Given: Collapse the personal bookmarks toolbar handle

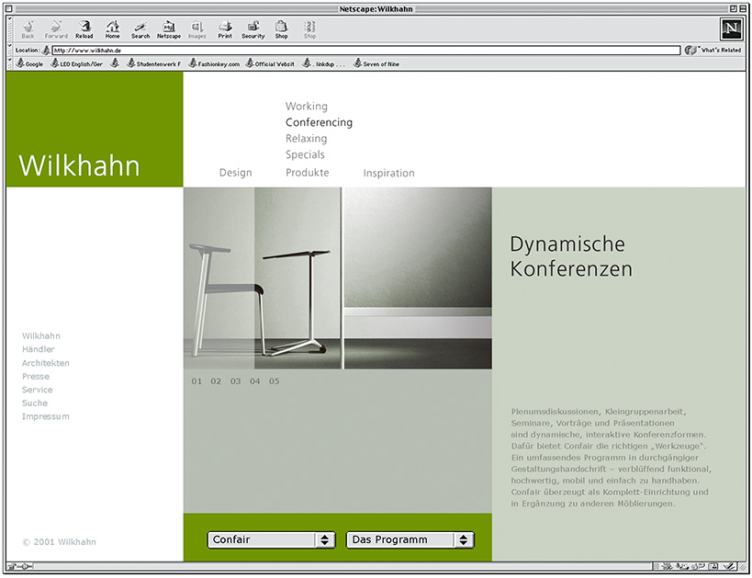Looking at the screenshot, I should tap(9, 63).
